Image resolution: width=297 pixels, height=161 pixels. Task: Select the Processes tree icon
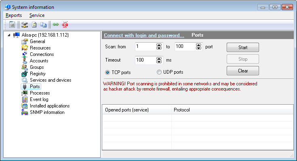click(x=25, y=93)
